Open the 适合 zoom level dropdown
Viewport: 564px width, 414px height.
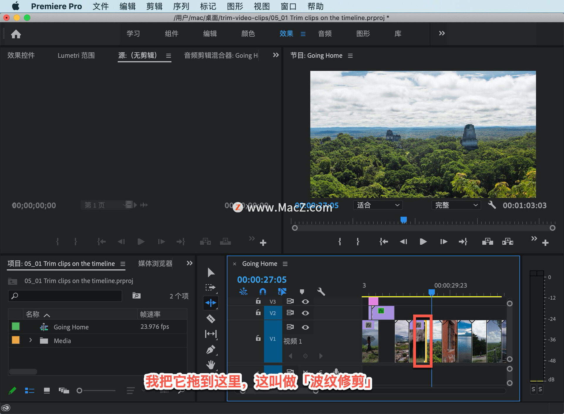pos(378,205)
